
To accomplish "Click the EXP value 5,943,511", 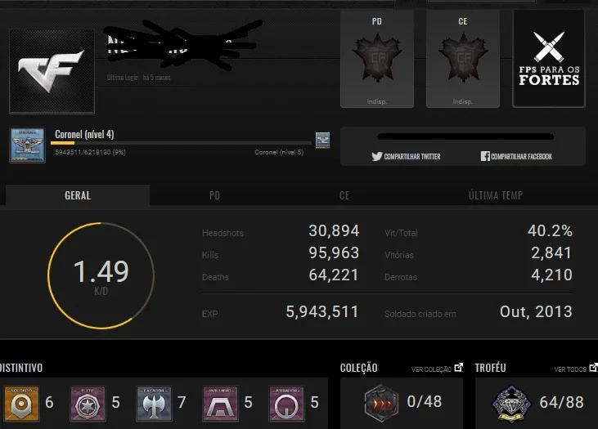I will point(322,312).
